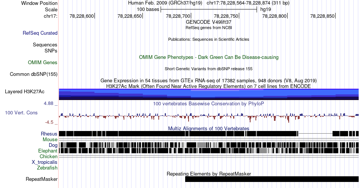Click the -4.5 PhyloP lower scale value
This screenshot has height=188, width=359.
(49, 122)
